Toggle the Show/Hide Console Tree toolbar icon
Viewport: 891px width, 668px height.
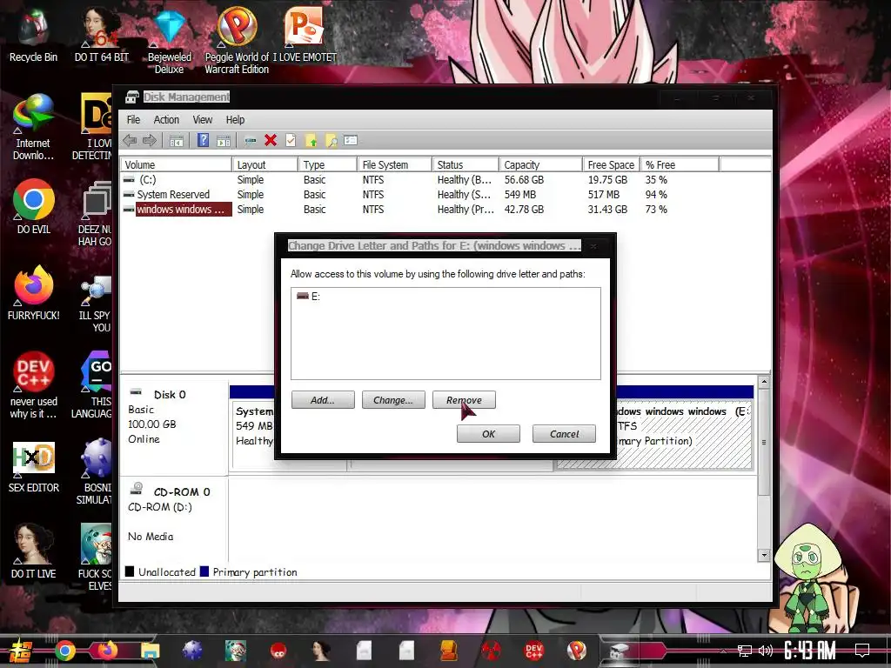[x=176, y=141]
